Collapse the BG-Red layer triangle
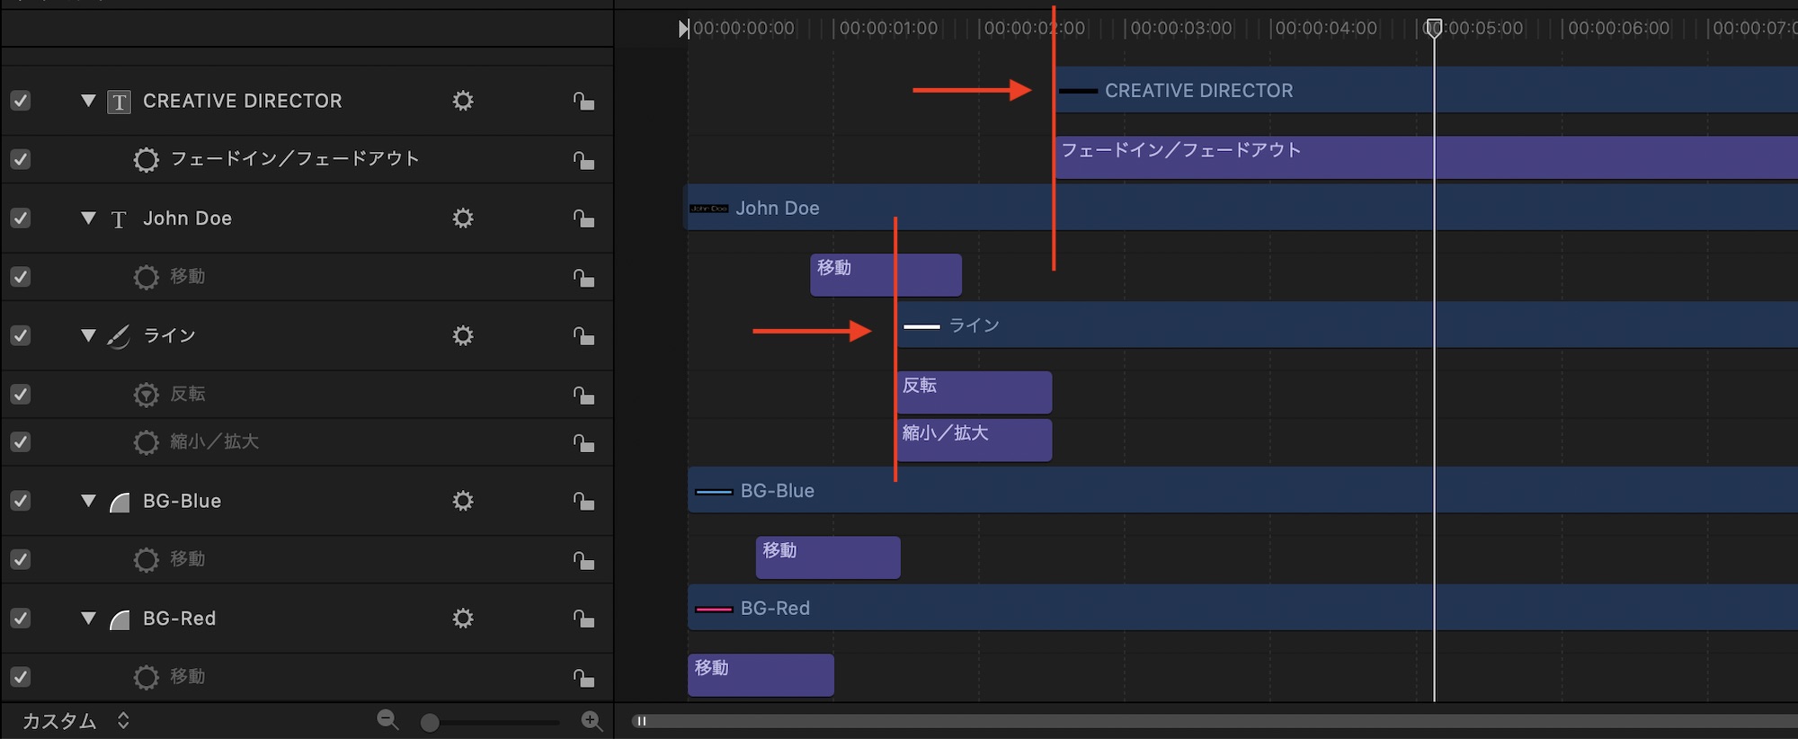Image resolution: width=1798 pixels, height=739 pixels. point(88,618)
